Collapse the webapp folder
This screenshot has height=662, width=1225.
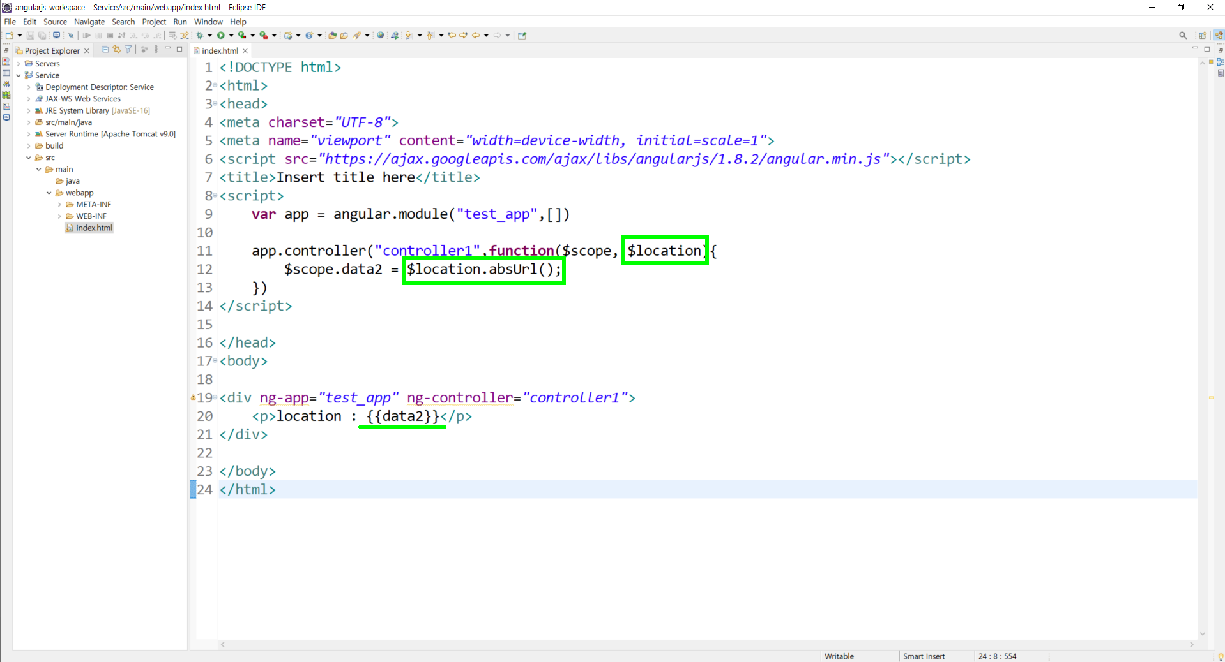49,193
